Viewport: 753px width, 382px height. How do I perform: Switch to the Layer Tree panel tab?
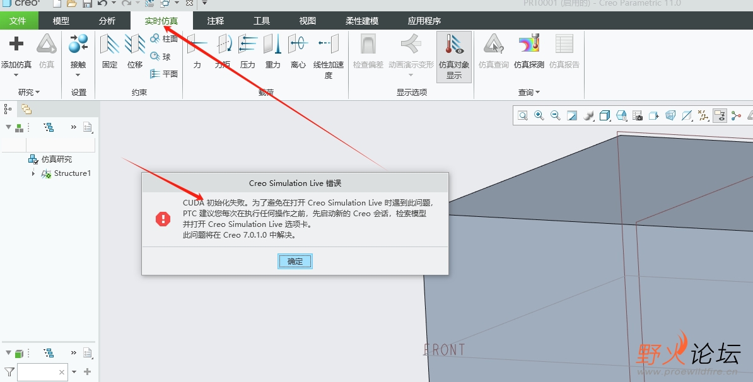click(26, 110)
